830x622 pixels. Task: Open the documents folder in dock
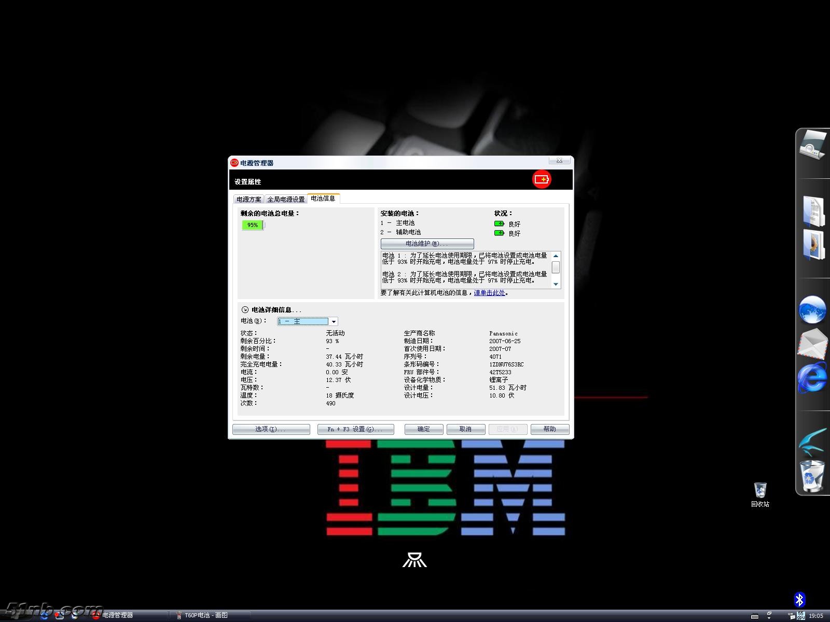coord(814,211)
